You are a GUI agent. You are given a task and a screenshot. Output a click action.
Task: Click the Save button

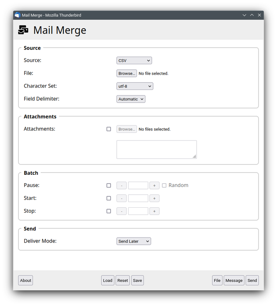click(x=137, y=280)
